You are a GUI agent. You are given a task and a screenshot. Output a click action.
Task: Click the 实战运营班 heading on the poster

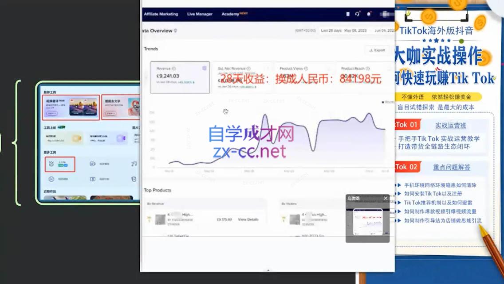(x=451, y=125)
